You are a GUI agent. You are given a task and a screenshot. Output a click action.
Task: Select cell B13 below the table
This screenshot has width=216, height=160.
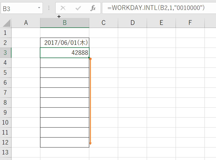coord(65,152)
